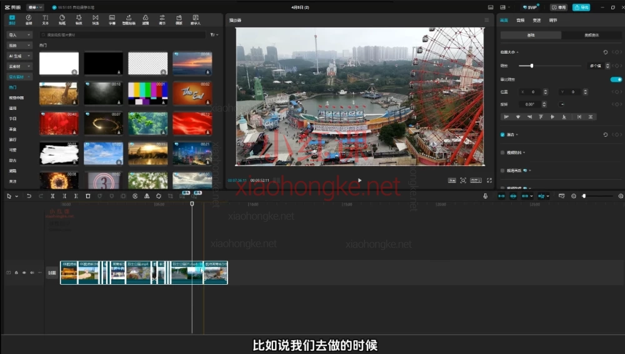This screenshot has height=354, width=625.
Task: Open the Stickers (贴纸) panel
Action: [x=62, y=20]
